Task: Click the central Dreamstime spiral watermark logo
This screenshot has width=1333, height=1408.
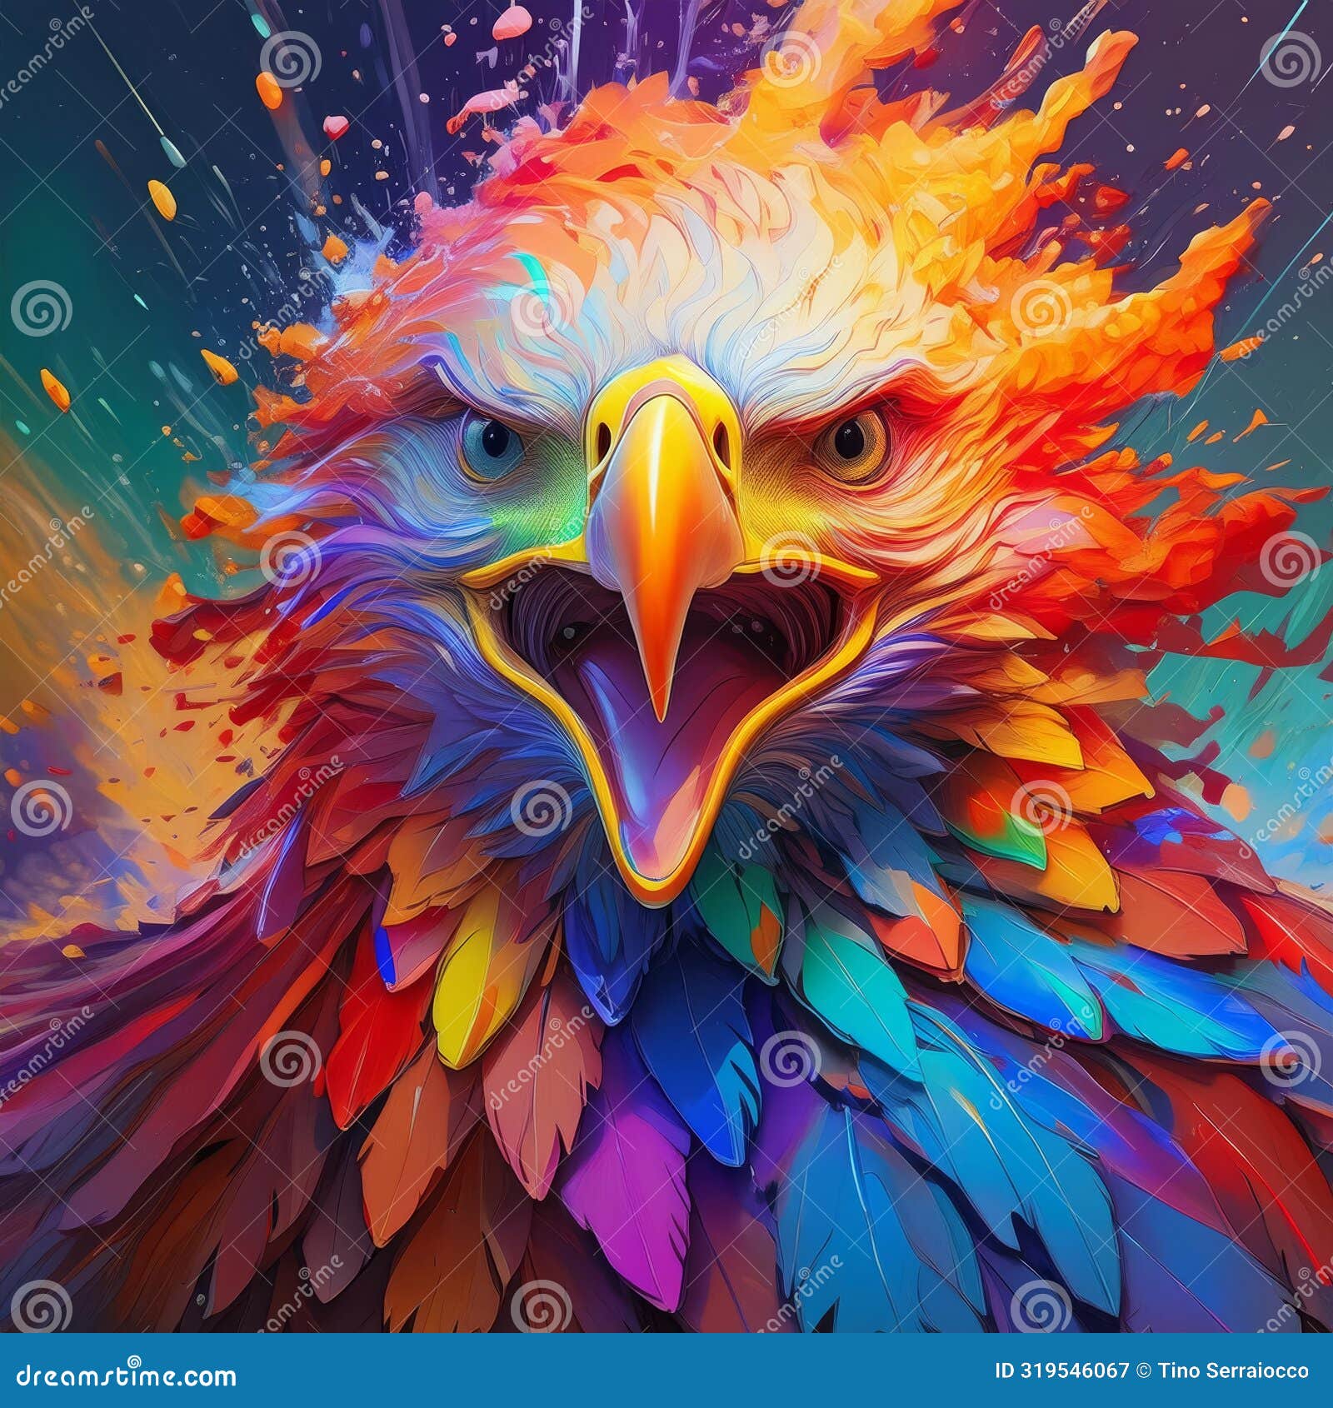Action: coord(789,567)
